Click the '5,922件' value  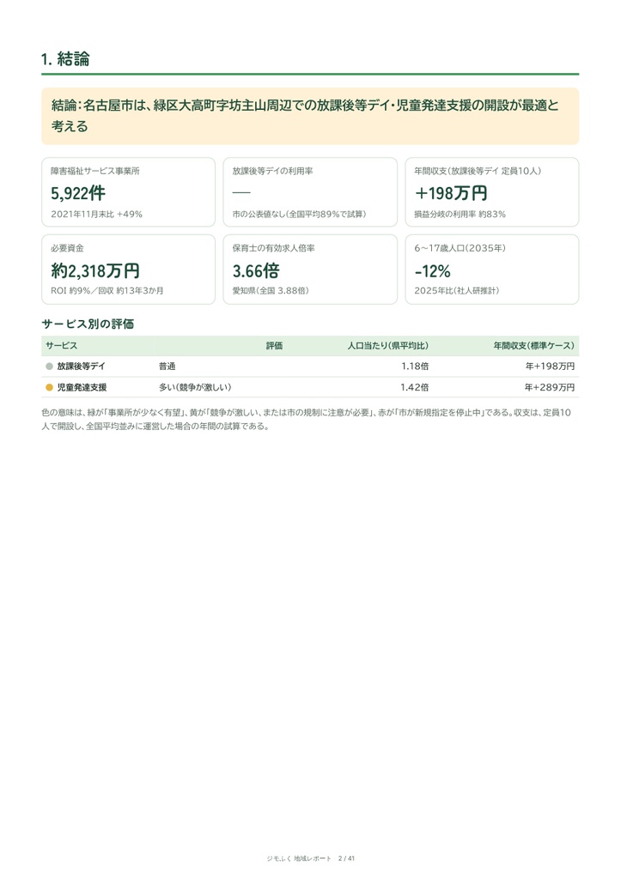click(78, 193)
